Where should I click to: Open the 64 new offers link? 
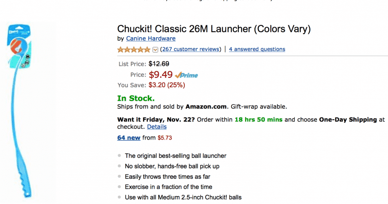pyautogui.click(x=129, y=138)
